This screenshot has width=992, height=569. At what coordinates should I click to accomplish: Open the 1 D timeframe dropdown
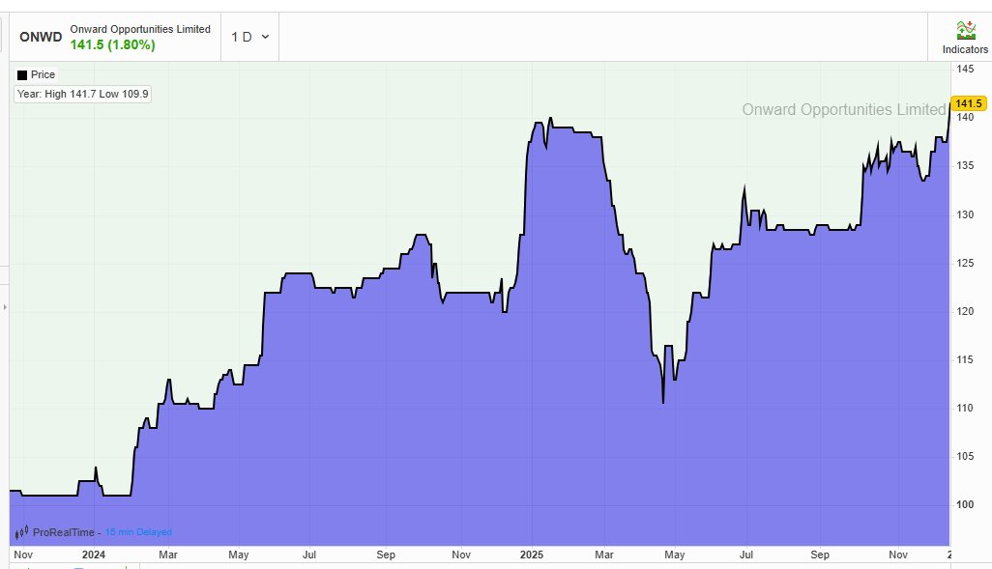point(249,37)
